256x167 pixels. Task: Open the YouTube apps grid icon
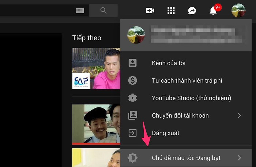[171, 11]
